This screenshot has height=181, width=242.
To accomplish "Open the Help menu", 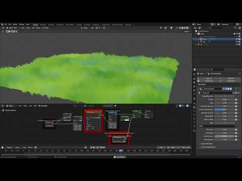I will tap(28, 25).
